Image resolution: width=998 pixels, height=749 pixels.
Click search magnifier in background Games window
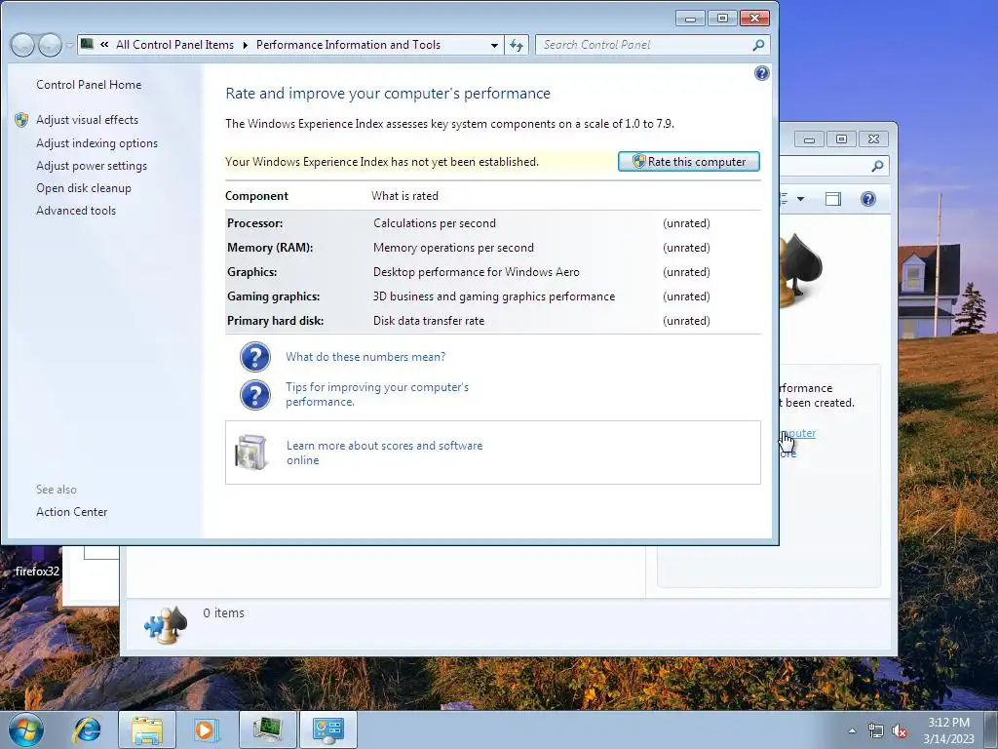877,166
